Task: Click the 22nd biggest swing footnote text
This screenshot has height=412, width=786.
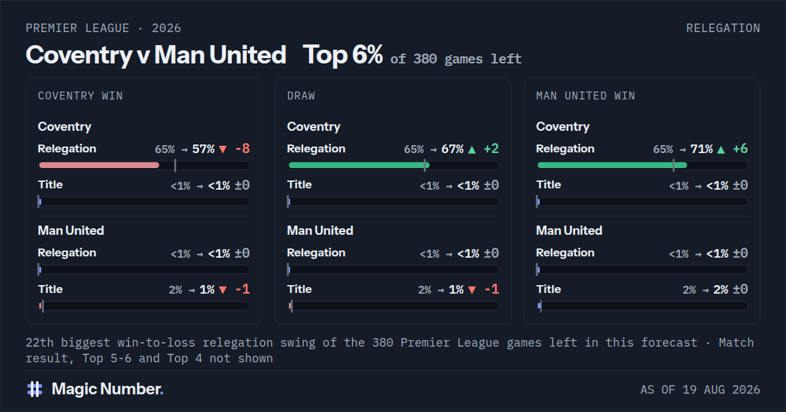Action: point(390,351)
